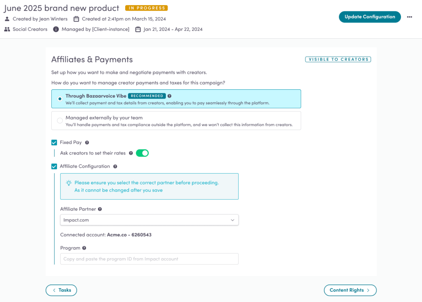The width and height of the screenshot is (422, 302).
Task: Proceed to the Content Rights step
Action: pos(350,290)
